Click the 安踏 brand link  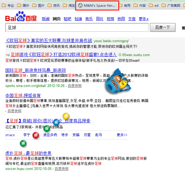click(76, 135)
